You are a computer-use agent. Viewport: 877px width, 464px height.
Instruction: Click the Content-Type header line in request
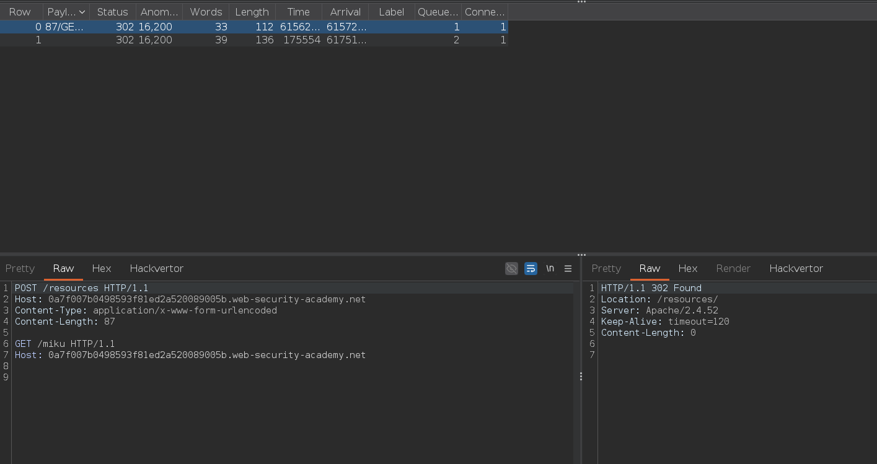click(x=146, y=310)
